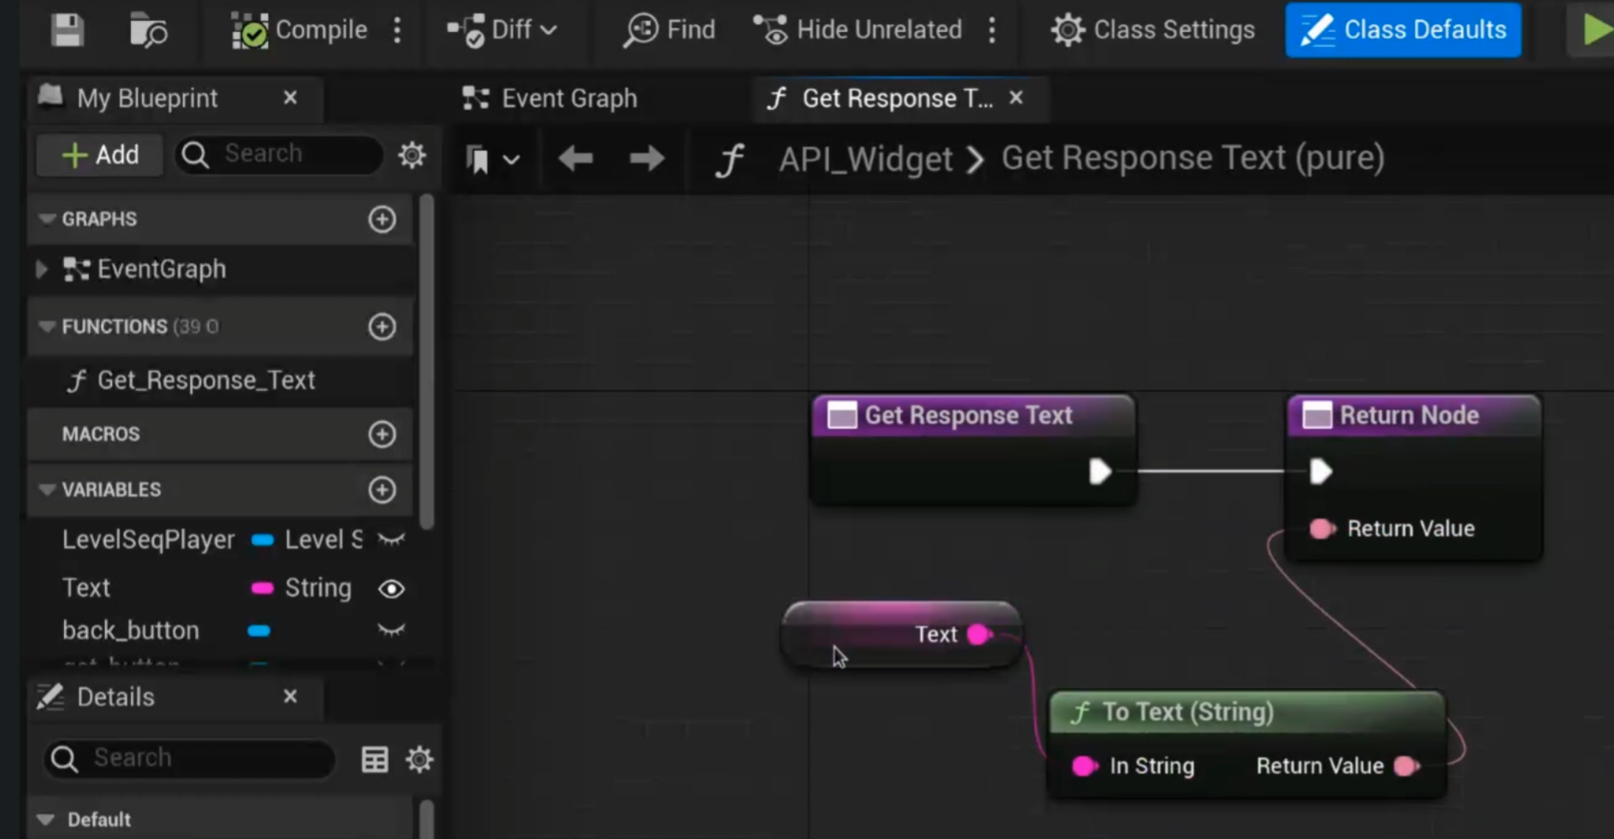
Task: Click the Find toolbar button
Action: [x=670, y=31]
